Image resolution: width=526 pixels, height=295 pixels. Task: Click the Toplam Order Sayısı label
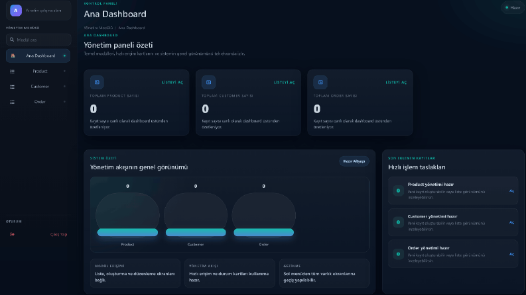click(x=335, y=96)
